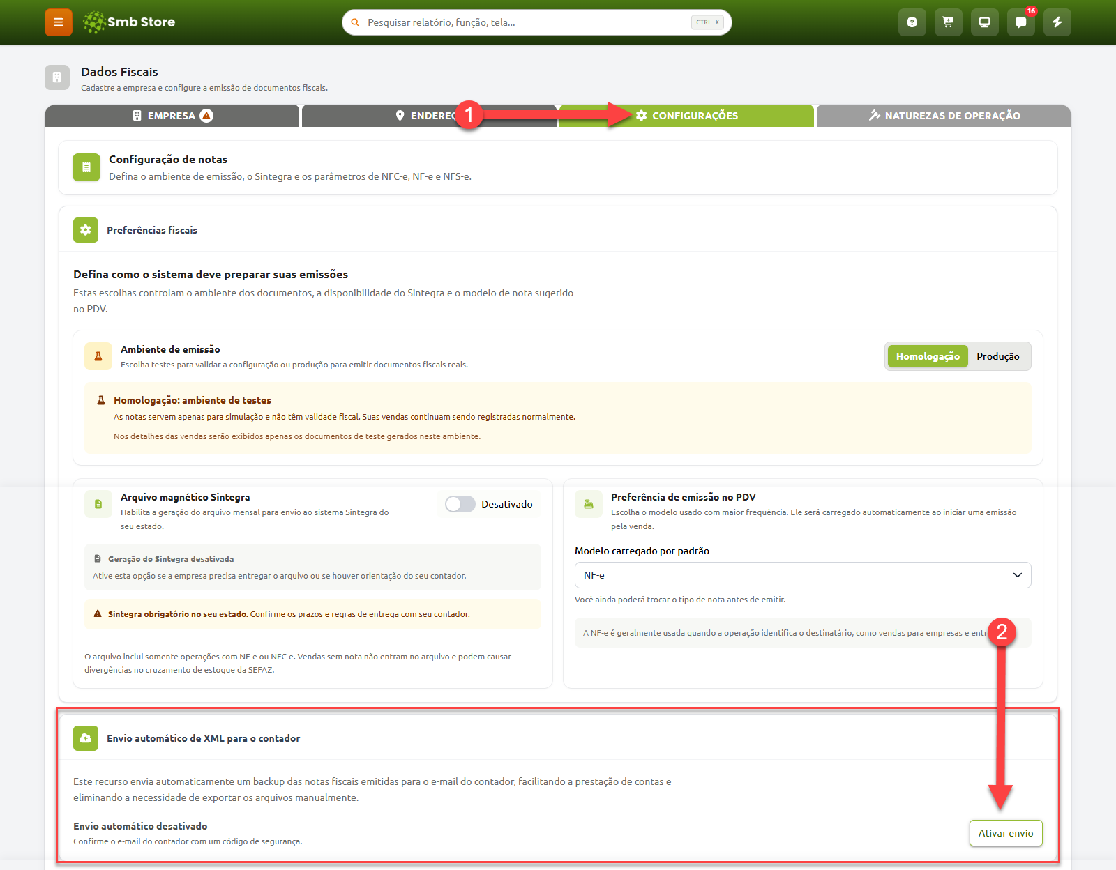Click the Homologação notice flask icon

(x=101, y=400)
